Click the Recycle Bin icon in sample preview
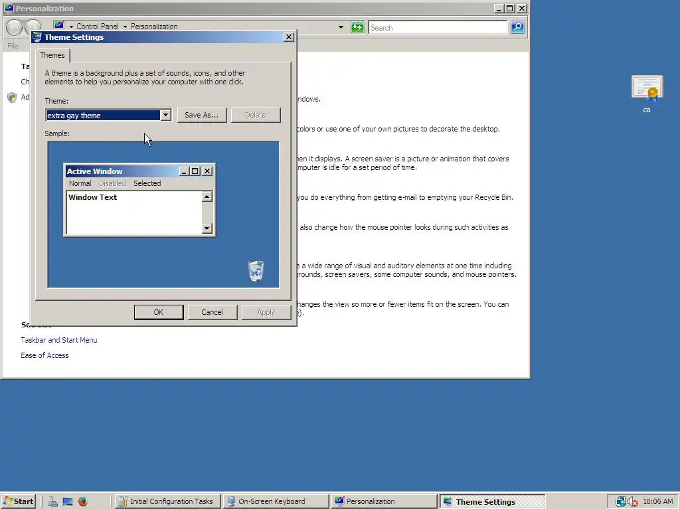The image size is (680, 510). (x=256, y=271)
